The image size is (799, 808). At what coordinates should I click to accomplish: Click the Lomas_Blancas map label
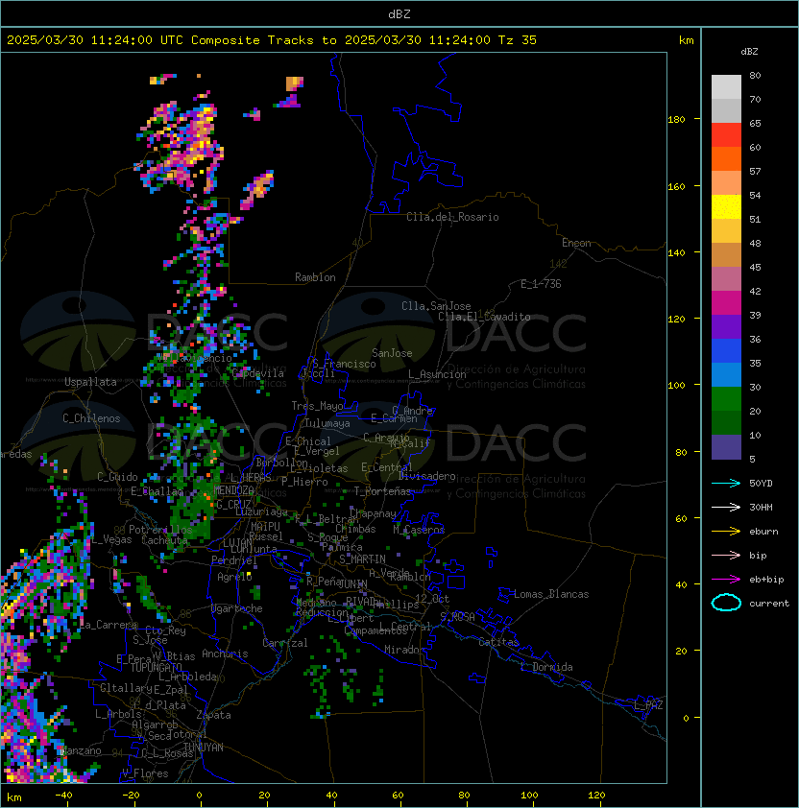coord(551,594)
